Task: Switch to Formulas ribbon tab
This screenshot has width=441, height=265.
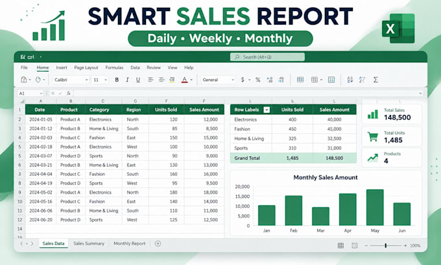Action: point(114,68)
